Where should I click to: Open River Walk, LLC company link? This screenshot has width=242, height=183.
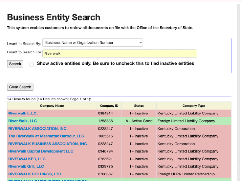pos(23,121)
